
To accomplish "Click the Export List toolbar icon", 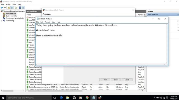I will point(16,8).
